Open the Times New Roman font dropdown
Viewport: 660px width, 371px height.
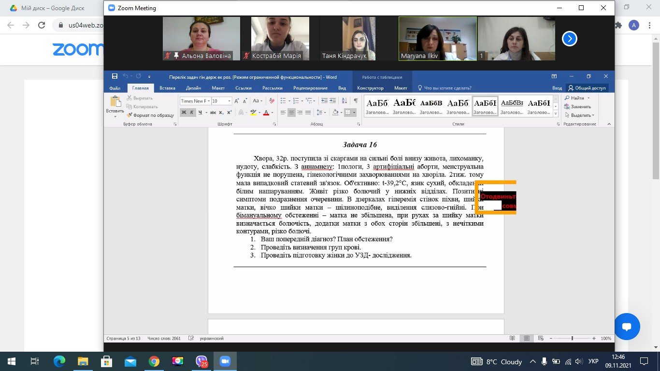pos(208,101)
